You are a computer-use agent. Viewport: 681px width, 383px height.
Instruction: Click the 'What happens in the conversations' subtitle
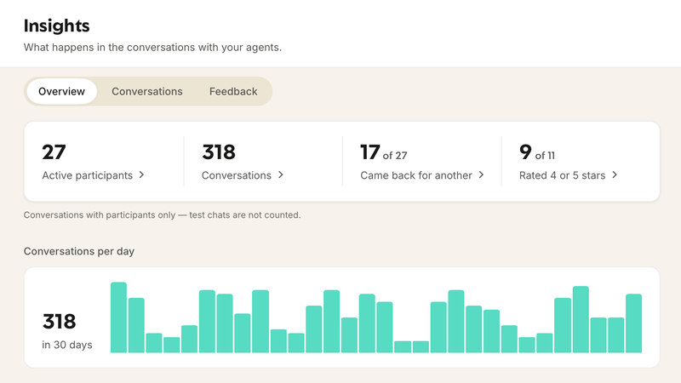152,48
